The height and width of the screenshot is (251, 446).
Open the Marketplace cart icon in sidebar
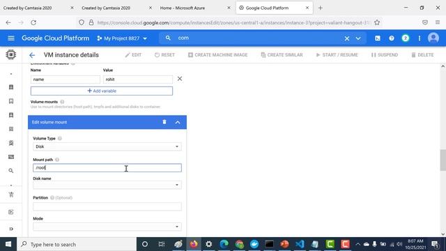click(x=11, y=195)
